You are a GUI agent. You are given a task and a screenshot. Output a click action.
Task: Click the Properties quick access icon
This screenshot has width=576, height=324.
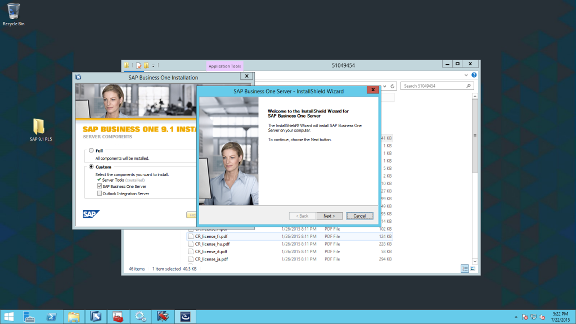(x=138, y=65)
